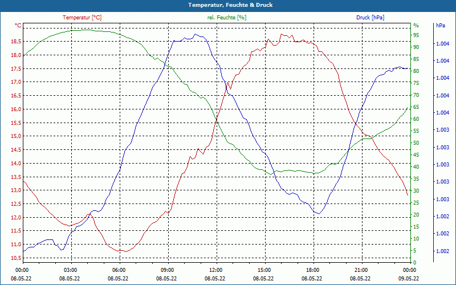
Task: Click the '21:00' time axis label
Action: [360, 270]
